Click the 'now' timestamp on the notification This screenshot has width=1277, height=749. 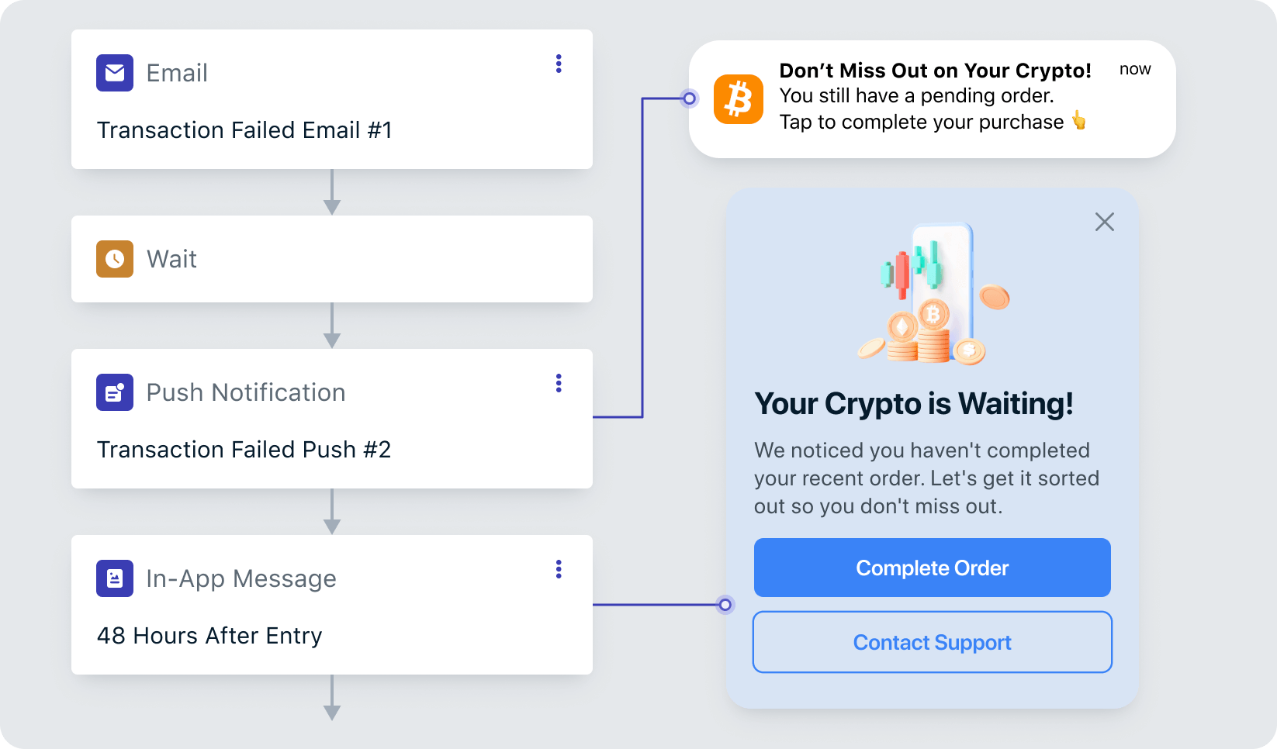tap(1135, 69)
